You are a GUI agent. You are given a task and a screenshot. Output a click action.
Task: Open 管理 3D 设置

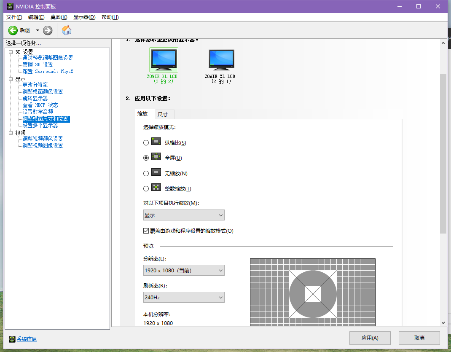(38, 64)
